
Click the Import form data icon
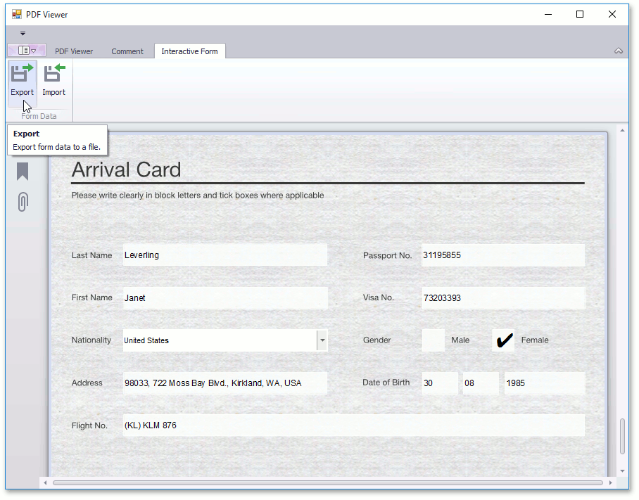tap(53, 74)
